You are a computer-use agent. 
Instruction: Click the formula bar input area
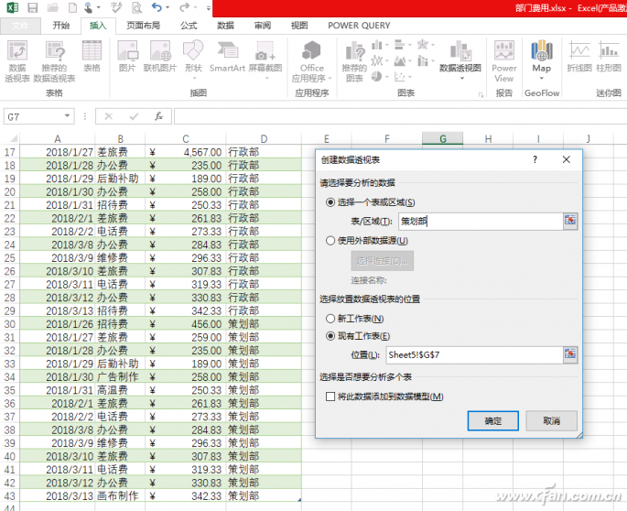400,116
